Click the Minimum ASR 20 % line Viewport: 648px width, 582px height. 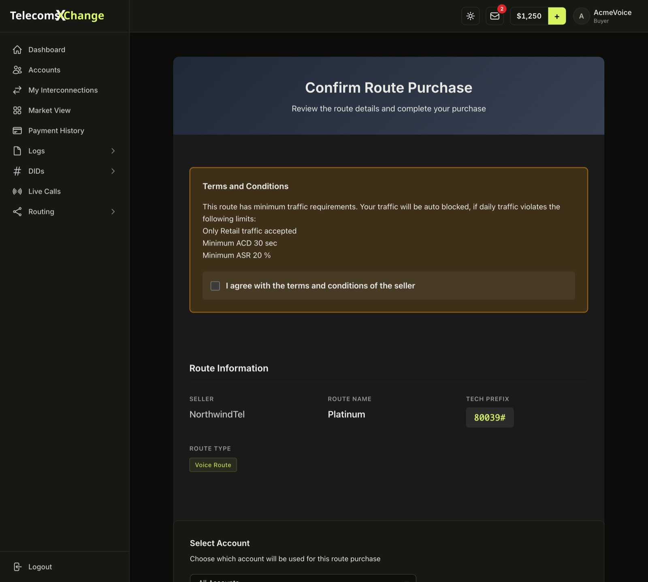point(237,255)
